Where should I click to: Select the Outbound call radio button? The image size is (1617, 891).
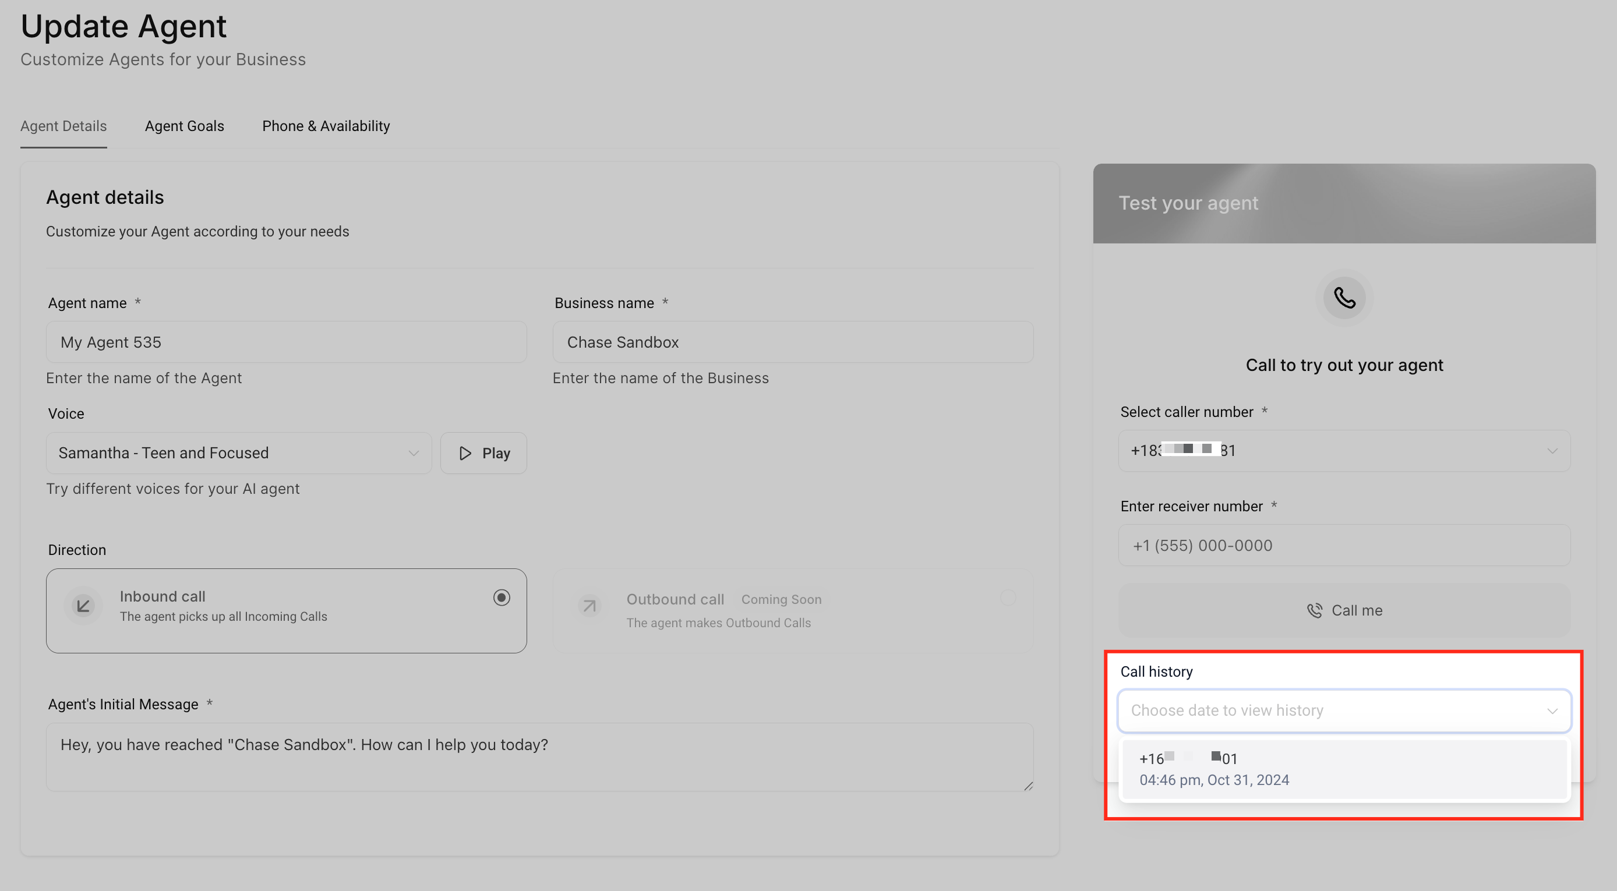click(1008, 597)
